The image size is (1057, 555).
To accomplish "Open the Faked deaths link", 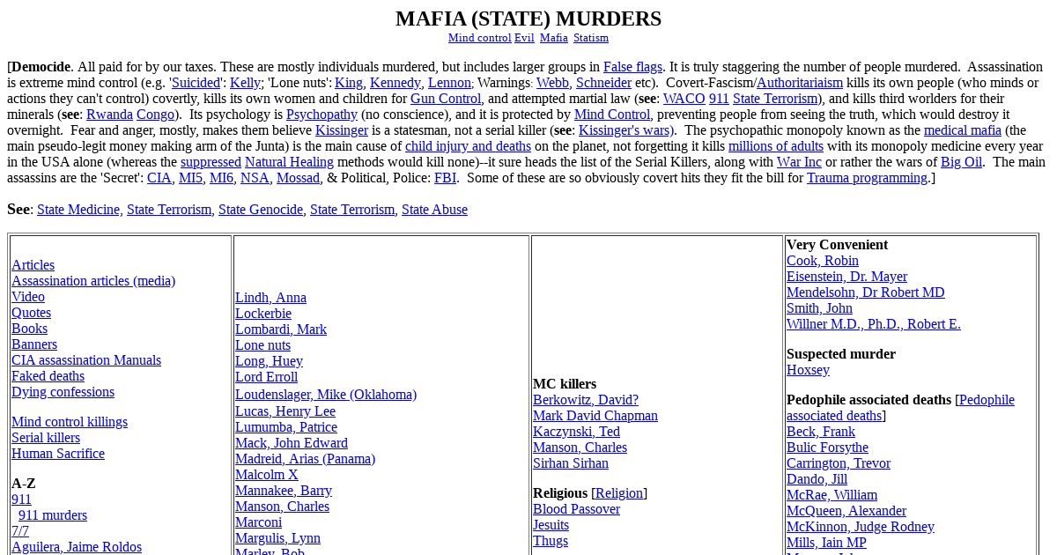I will click(x=48, y=376).
